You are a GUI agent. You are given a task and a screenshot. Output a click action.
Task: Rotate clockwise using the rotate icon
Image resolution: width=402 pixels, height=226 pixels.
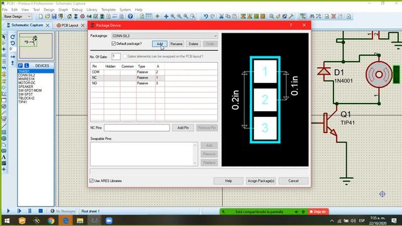[x=13, y=37]
